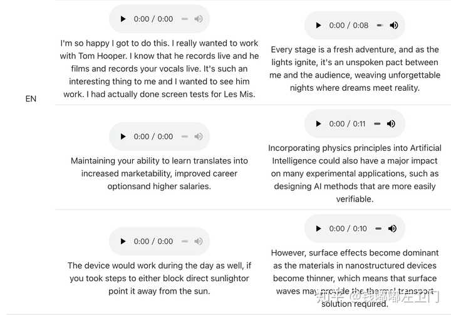Seek within the 0:08 audio progress bar
Screen dimensions: 451x315
[x=380, y=25]
